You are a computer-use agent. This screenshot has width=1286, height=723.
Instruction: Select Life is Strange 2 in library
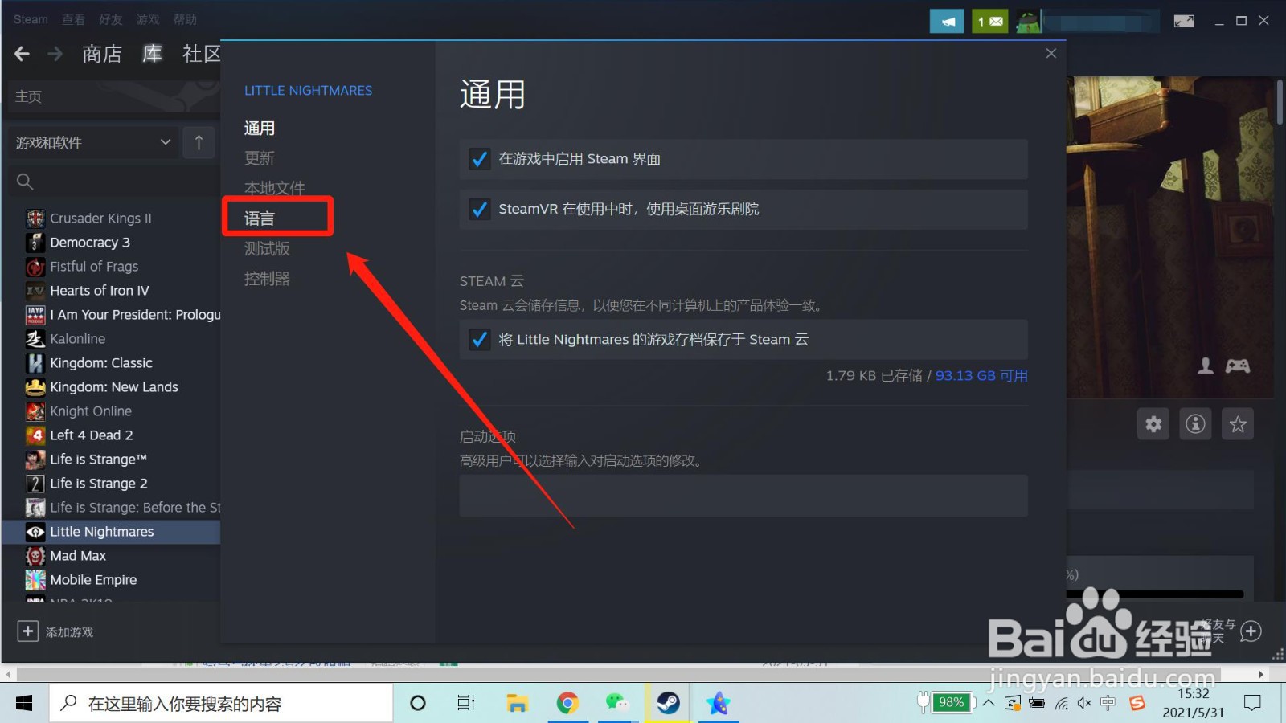point(99,484)
